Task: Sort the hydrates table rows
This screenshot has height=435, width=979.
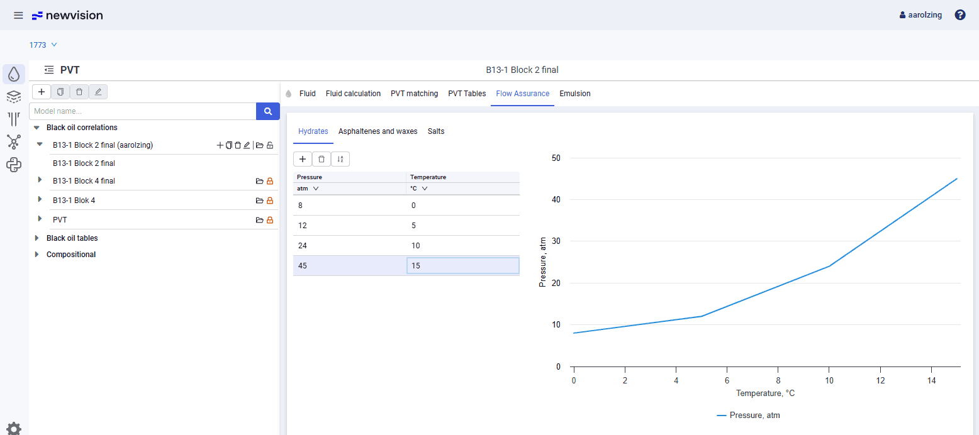Action: [x=340, y=159]
